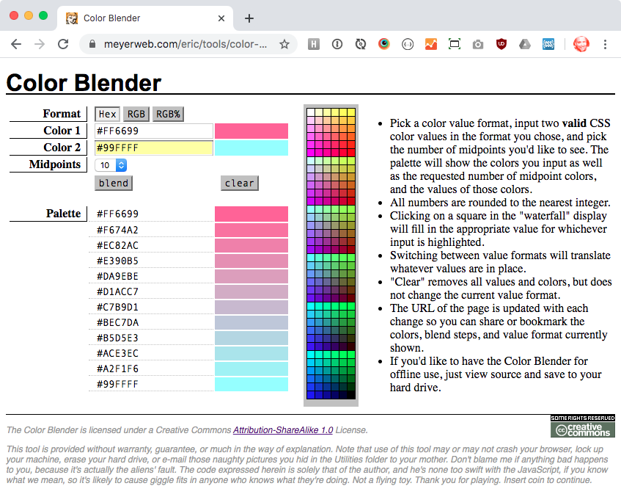Click the circled info extension icon

337,44
